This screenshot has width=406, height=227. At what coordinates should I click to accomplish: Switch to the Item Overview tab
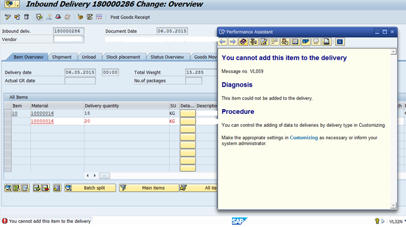(x=28, y=57)
